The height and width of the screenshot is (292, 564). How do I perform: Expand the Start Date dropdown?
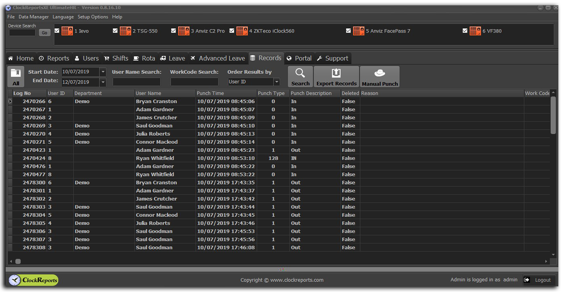[x=103, y=72]
